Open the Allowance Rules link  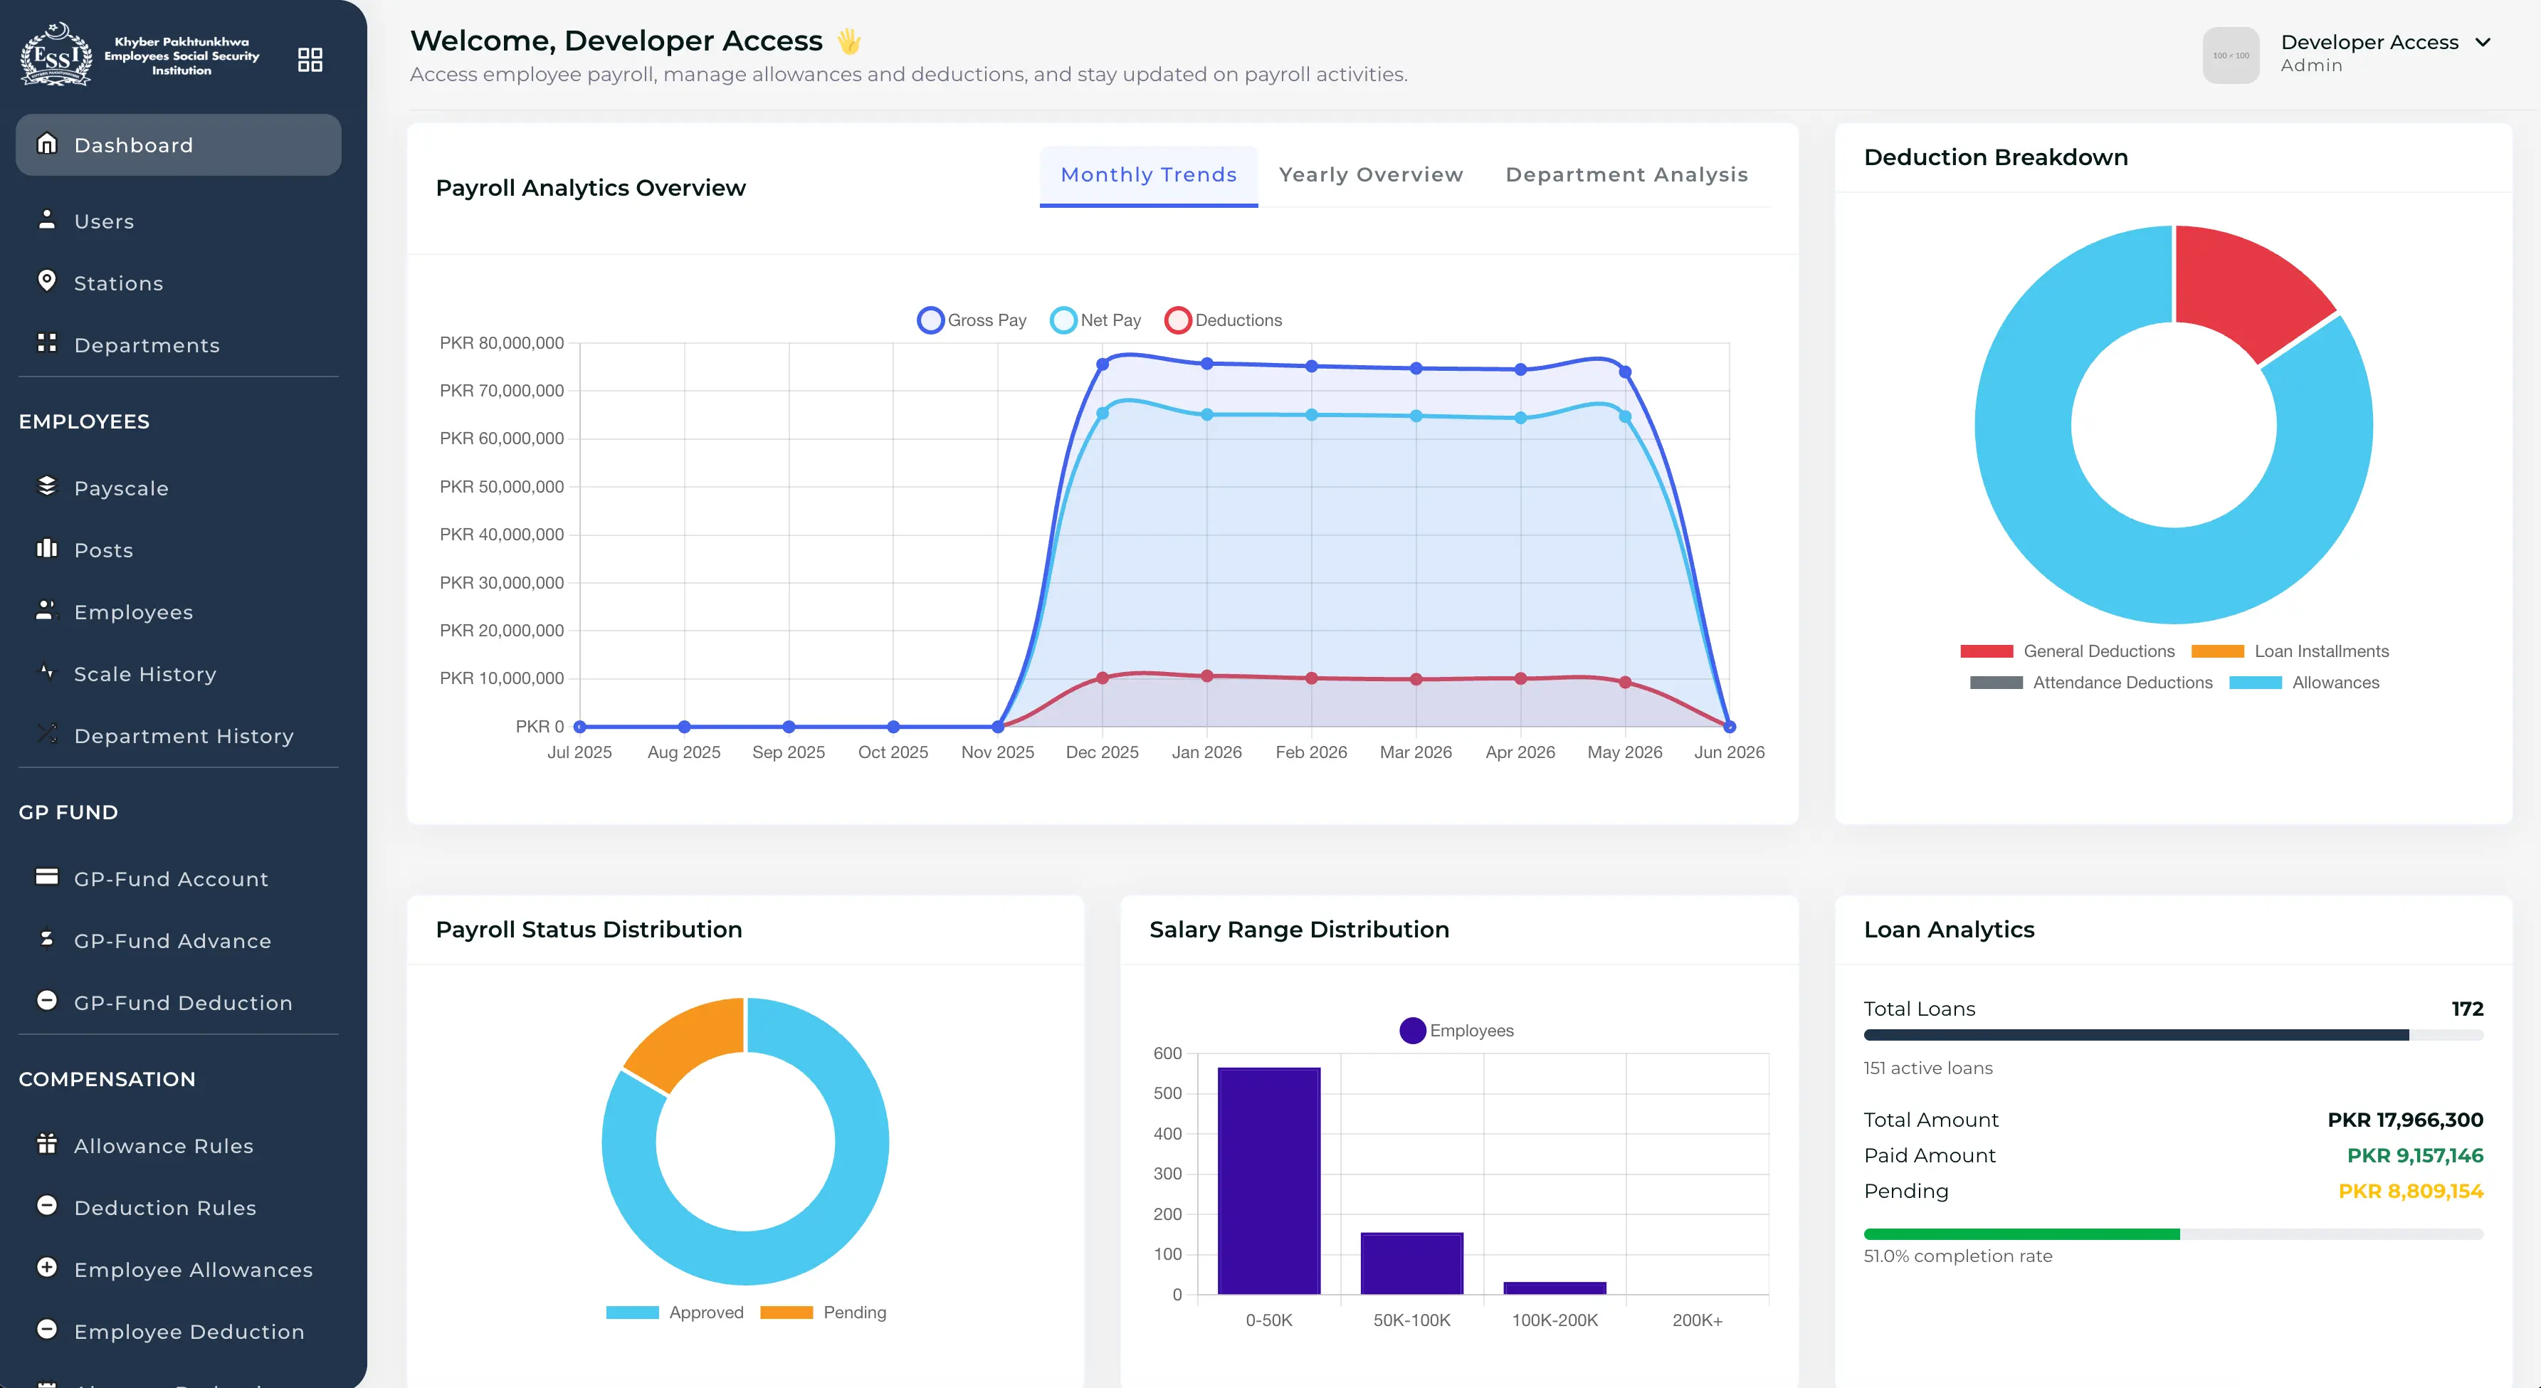pyautogui.click(x=179, y=1146)
